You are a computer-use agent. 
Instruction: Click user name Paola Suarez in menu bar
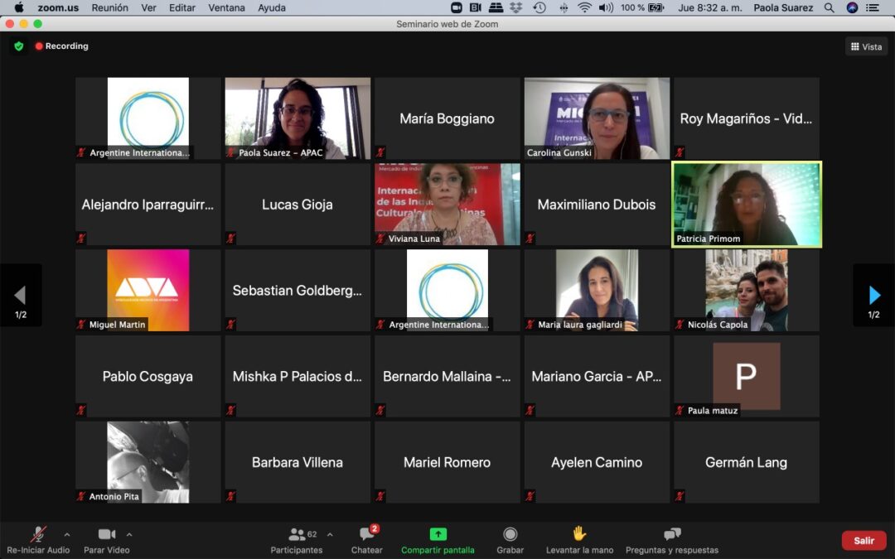coord(783,7)
